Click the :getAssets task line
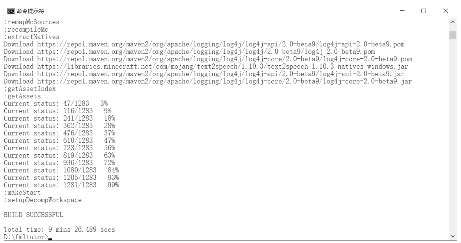This screenshot has height=243, width=461. 22,96
